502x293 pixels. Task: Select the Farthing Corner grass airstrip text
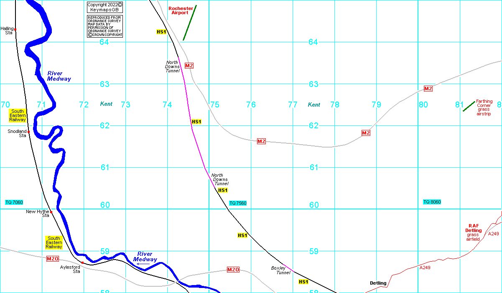tap(484, 107)
